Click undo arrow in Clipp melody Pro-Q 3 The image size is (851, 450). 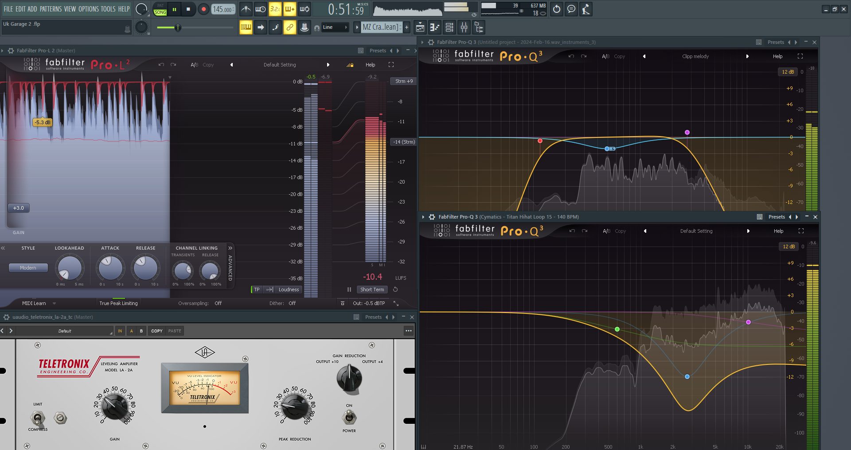(x=571, y=56)
